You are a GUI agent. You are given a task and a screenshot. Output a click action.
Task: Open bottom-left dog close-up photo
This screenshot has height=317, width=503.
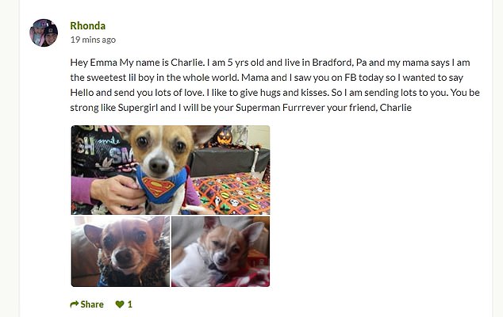[120, 251]
